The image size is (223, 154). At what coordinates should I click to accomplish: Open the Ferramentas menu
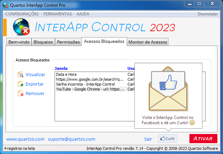tap(57, 14)
